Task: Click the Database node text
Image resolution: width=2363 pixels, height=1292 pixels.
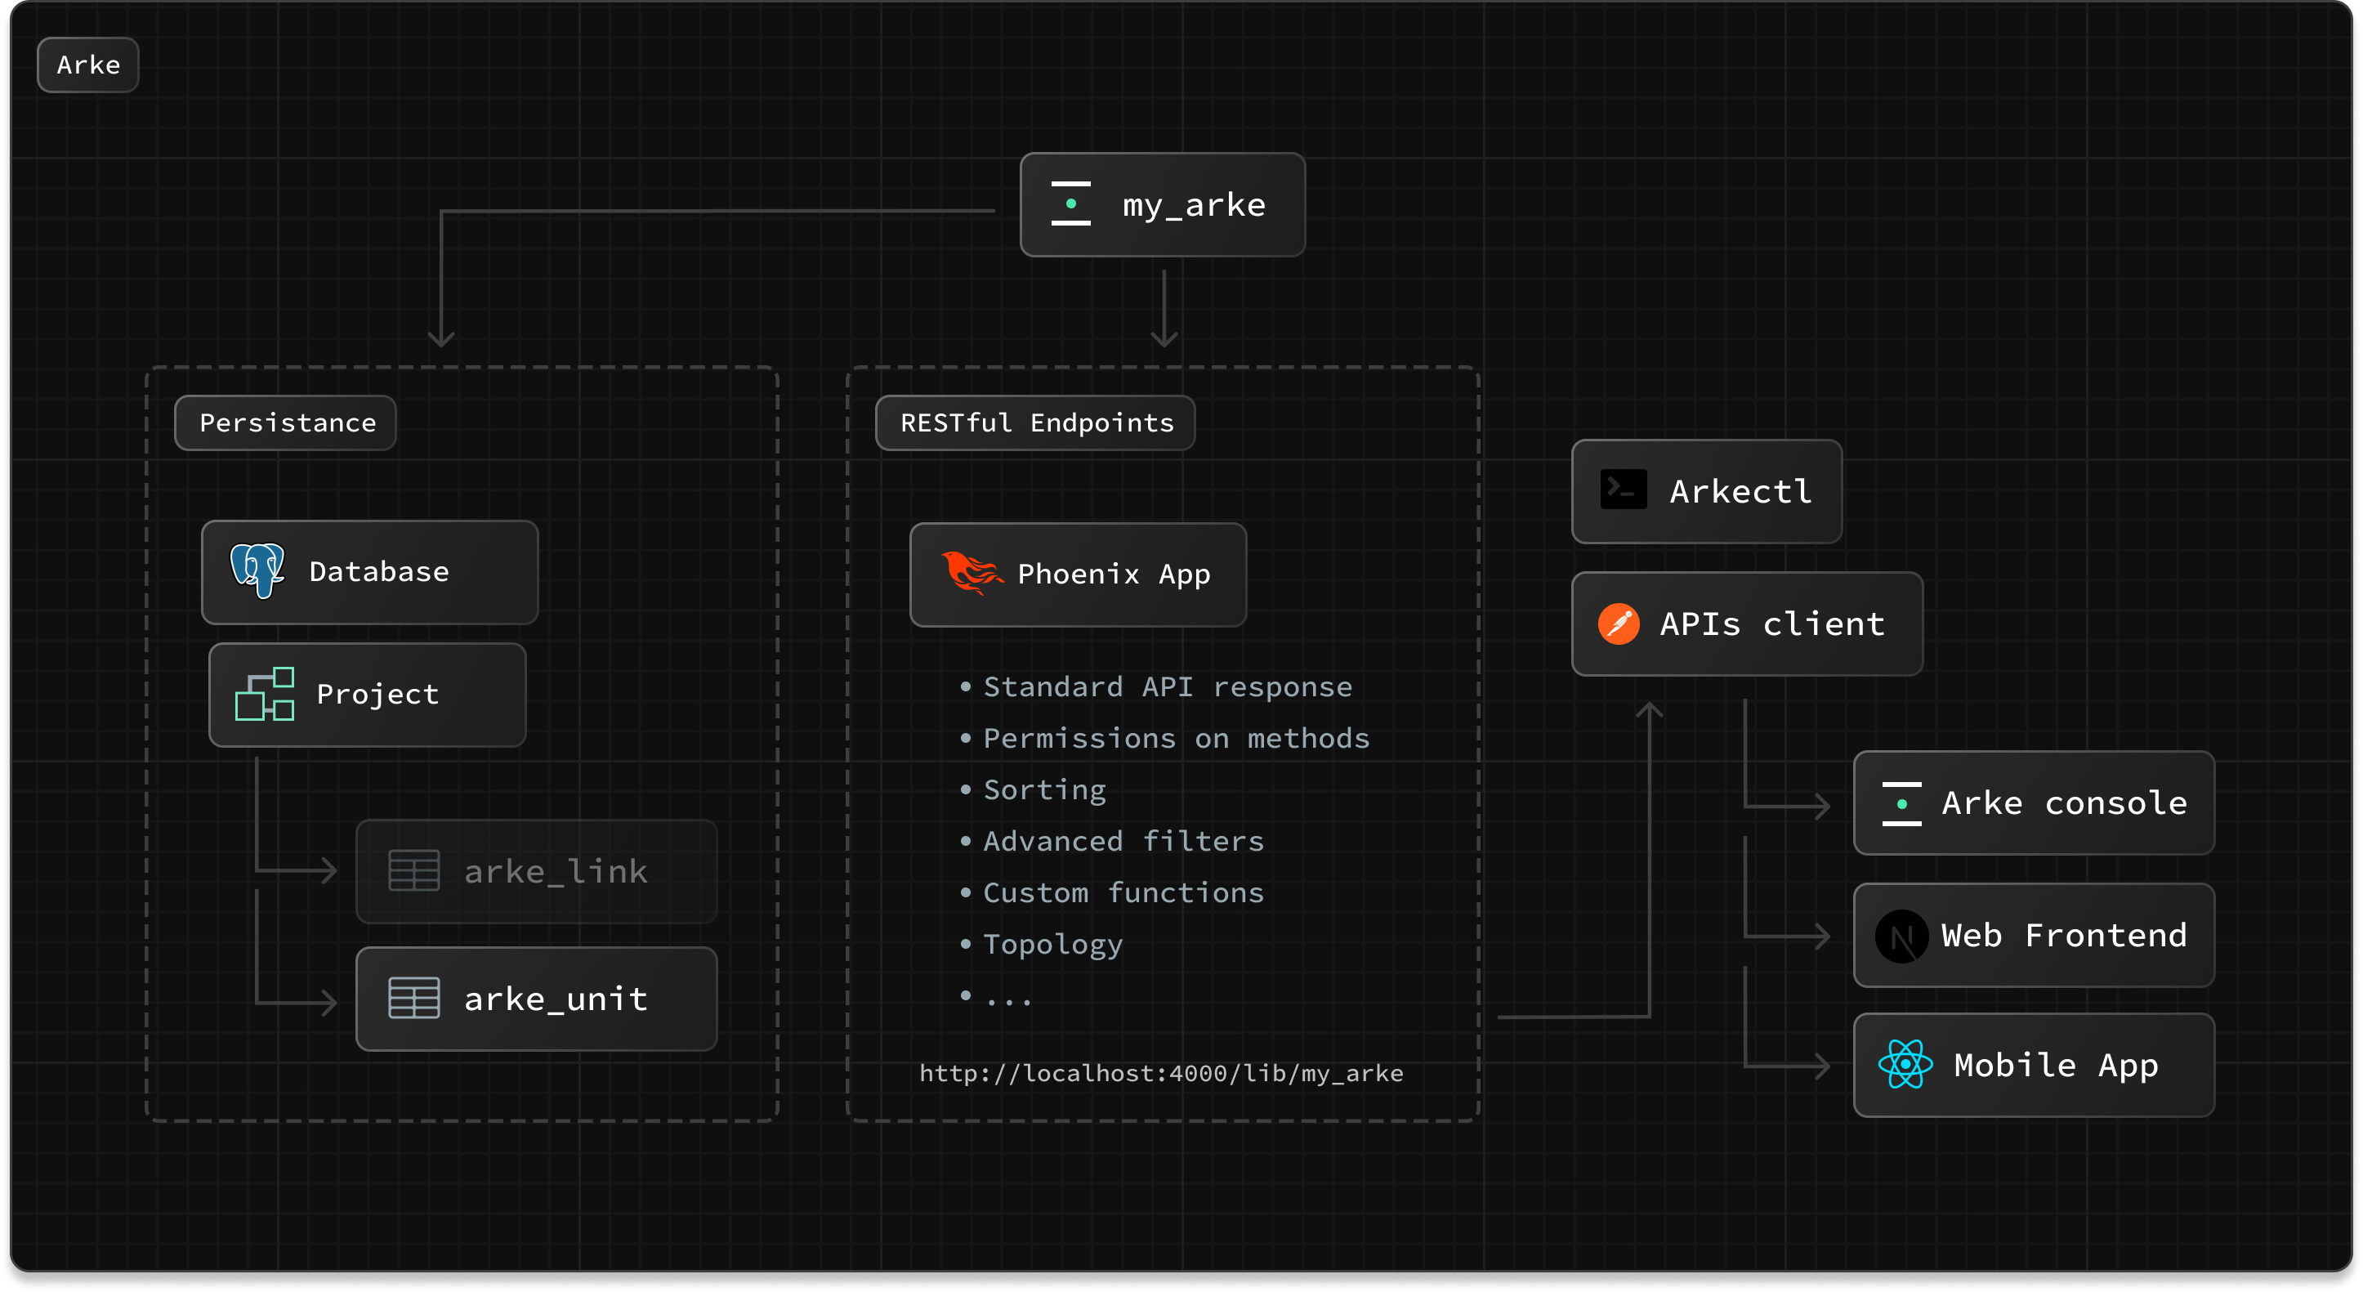Action: (379, 572)
